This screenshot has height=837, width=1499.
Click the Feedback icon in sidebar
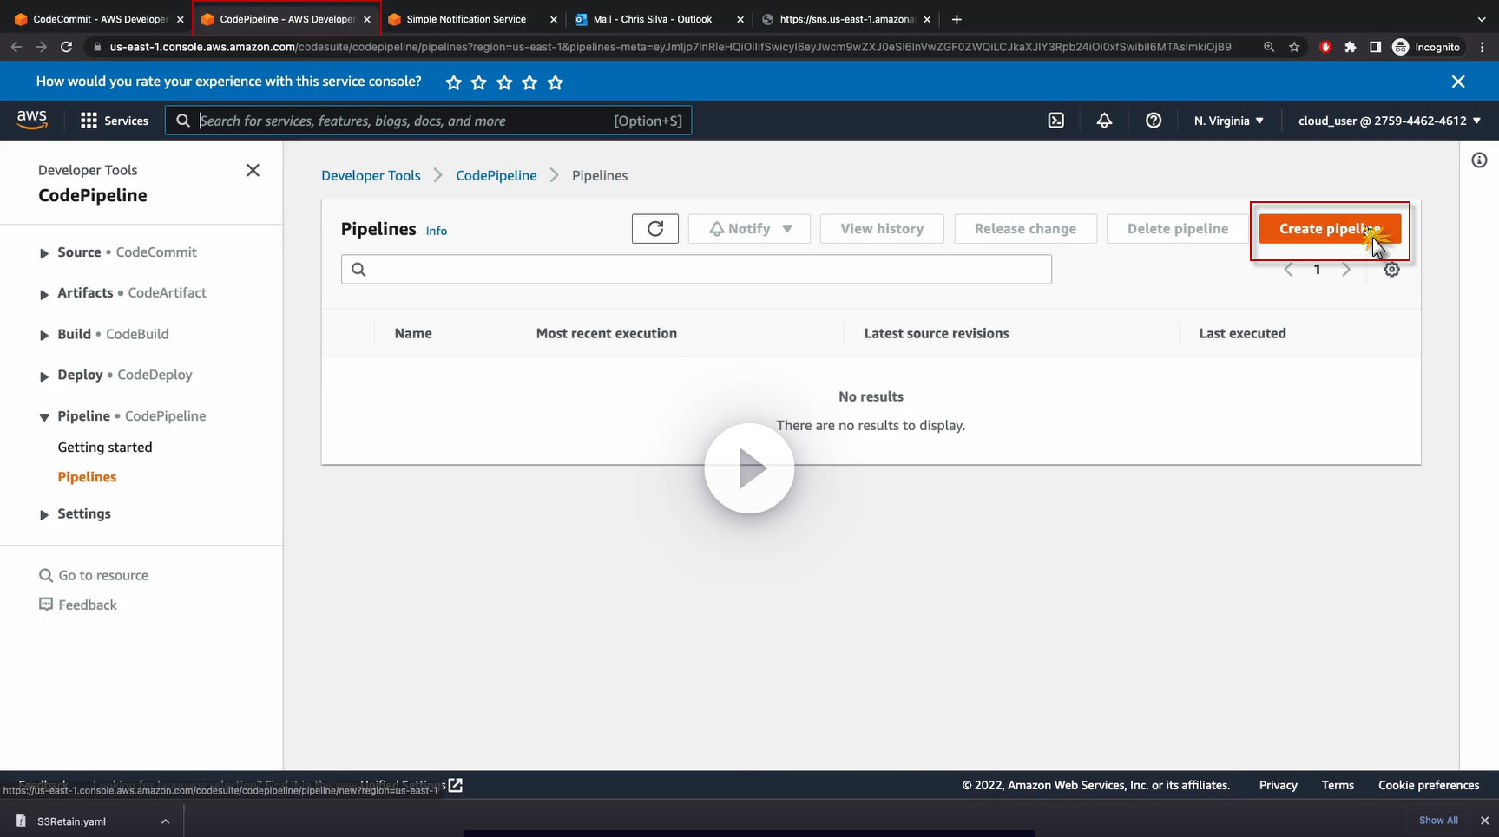point(46,605)
